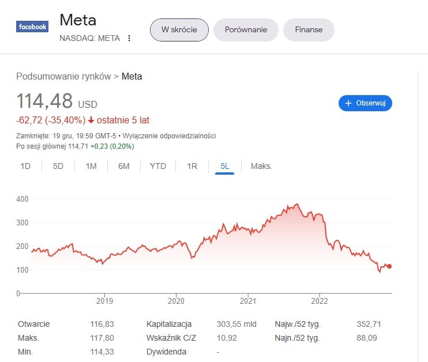Click the red endpoint dot on chart
428x362 pixels.
click(389, 266)
